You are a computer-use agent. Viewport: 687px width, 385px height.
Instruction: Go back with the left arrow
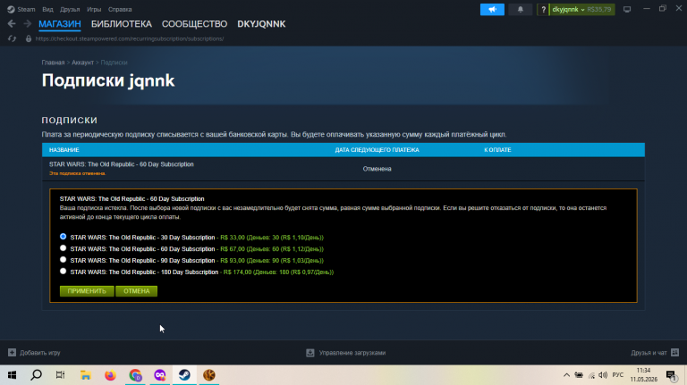tap(12, 23)
